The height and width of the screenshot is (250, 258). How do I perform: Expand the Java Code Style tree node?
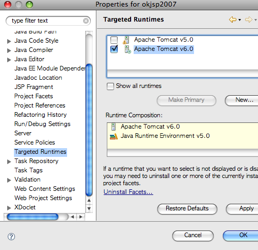click(9, 41)
